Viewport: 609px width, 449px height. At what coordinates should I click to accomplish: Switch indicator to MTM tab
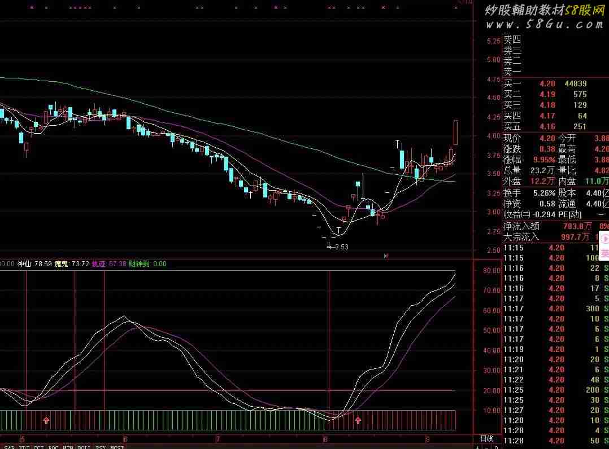[x=68, y=447]
